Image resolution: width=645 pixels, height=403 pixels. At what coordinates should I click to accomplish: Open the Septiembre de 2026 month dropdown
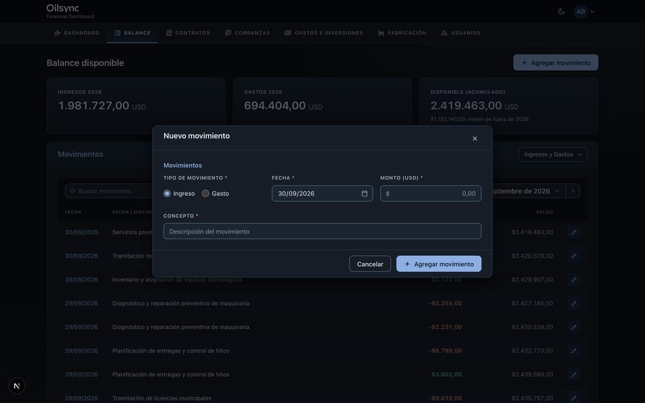point(526,191)
